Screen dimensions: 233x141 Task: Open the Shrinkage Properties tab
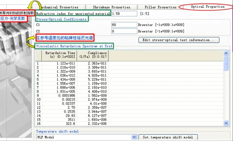(x=111, y=7)
